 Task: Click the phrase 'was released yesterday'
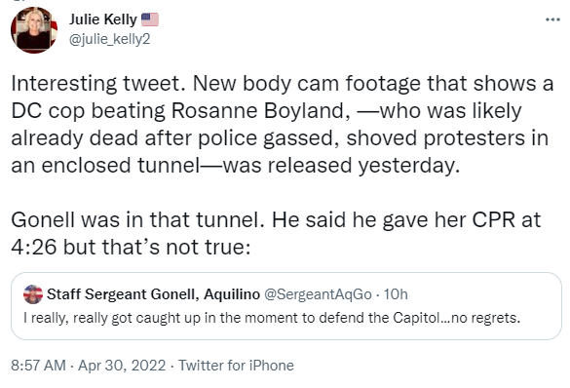(x=341, y=166)
